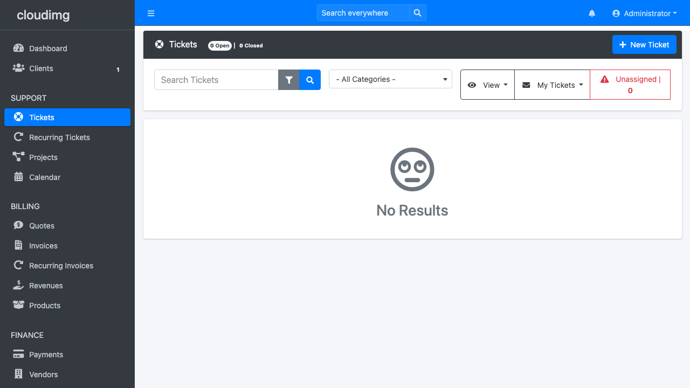
Task: Open Recurring Tickets from sidebar
Action: (x=67, y=137)
